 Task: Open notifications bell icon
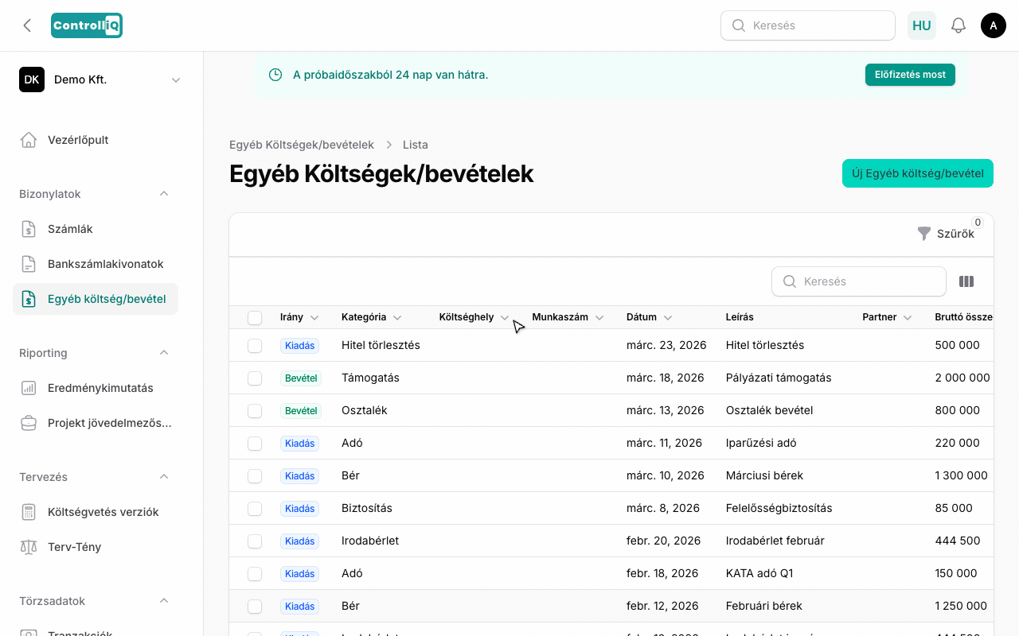[958, 25]
